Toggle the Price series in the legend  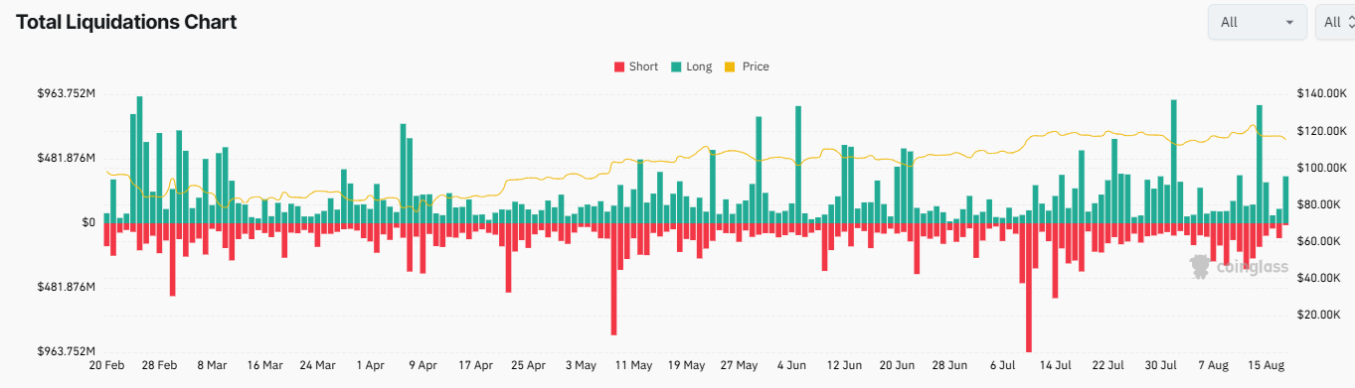tap(747, 66)
